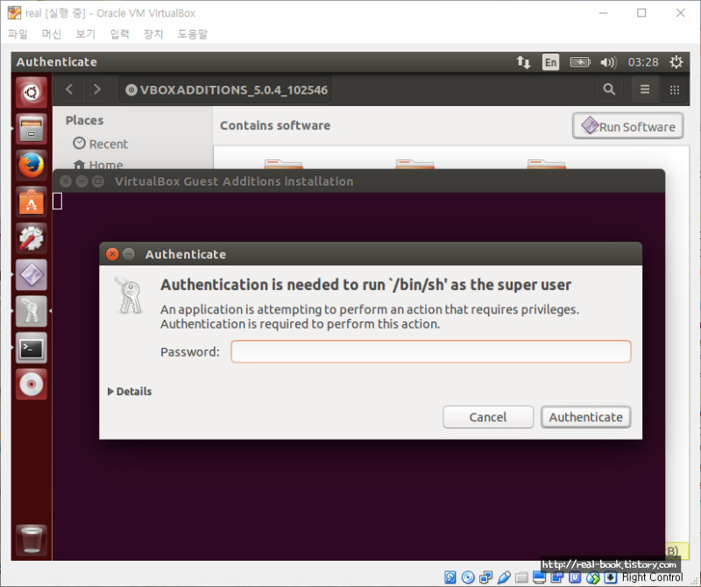
Task: Select the purple Run Software launcher icon
Action: pyautogui.click(x=32, y=275)
